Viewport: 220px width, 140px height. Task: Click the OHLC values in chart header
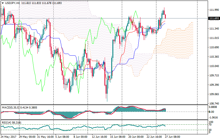tap(38, 3)
